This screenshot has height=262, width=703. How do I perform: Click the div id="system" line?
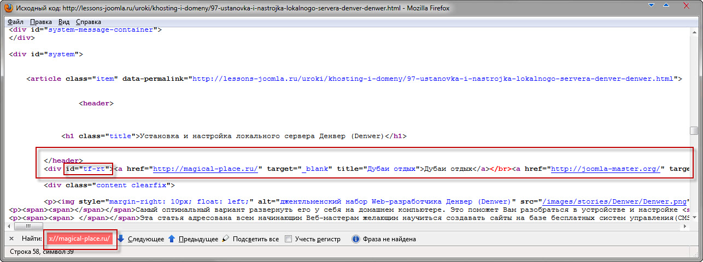pyautogui.click(x=46, y=54)
